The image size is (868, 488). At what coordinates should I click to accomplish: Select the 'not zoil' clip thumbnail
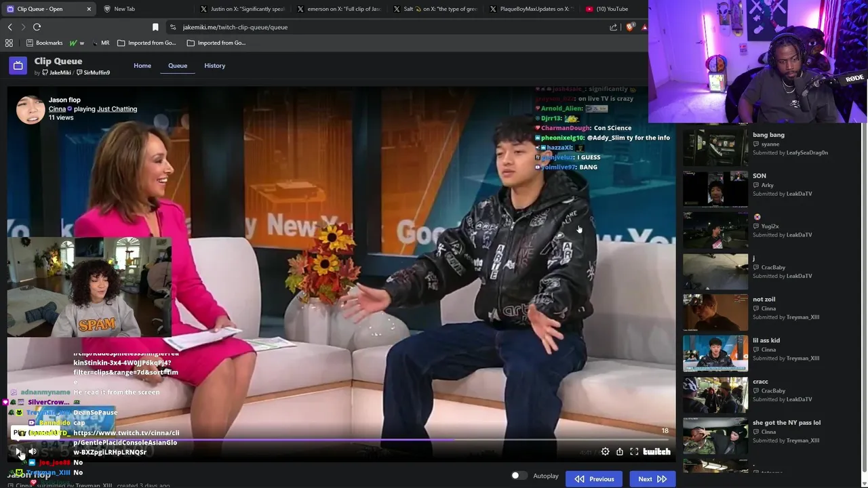coord(715,312)
